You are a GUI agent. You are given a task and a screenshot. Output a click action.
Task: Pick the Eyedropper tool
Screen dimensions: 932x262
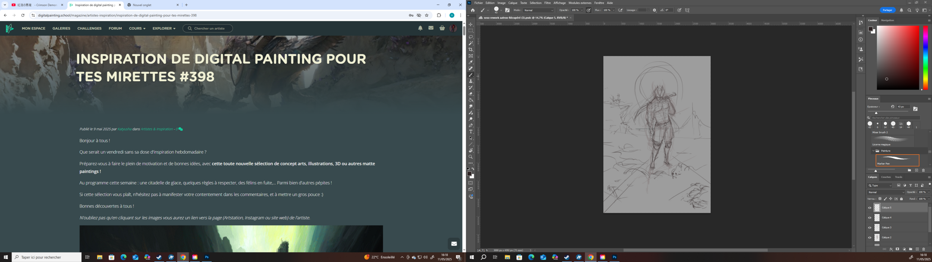tap(470, 62)
